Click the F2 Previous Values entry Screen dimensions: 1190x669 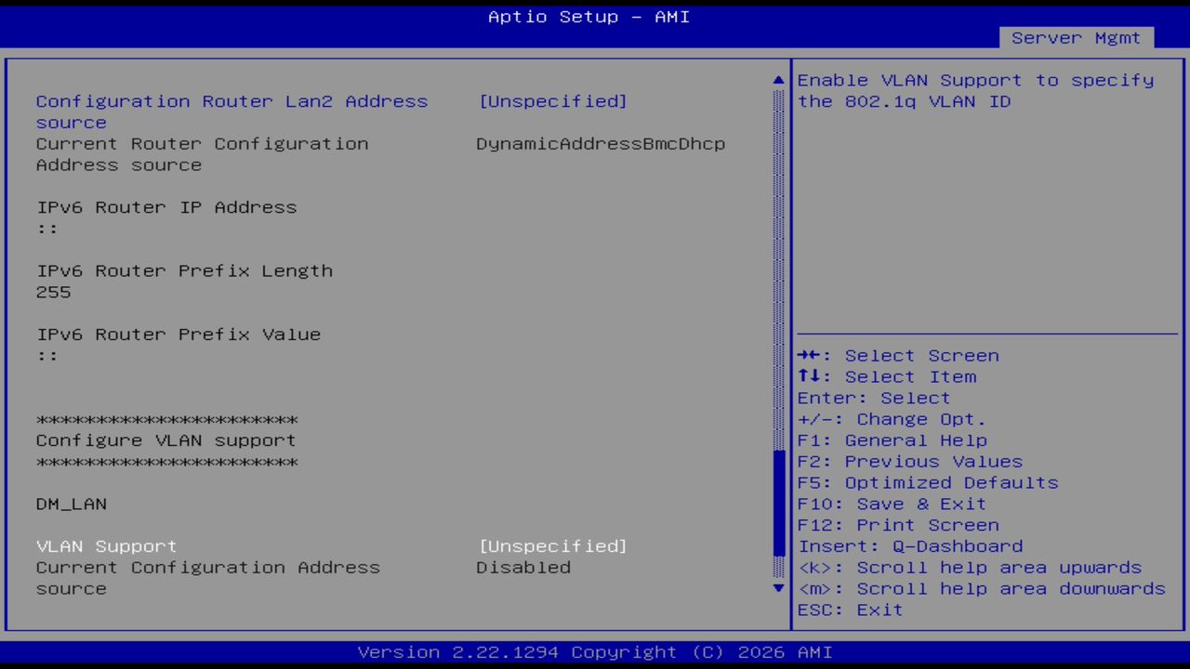908,461
